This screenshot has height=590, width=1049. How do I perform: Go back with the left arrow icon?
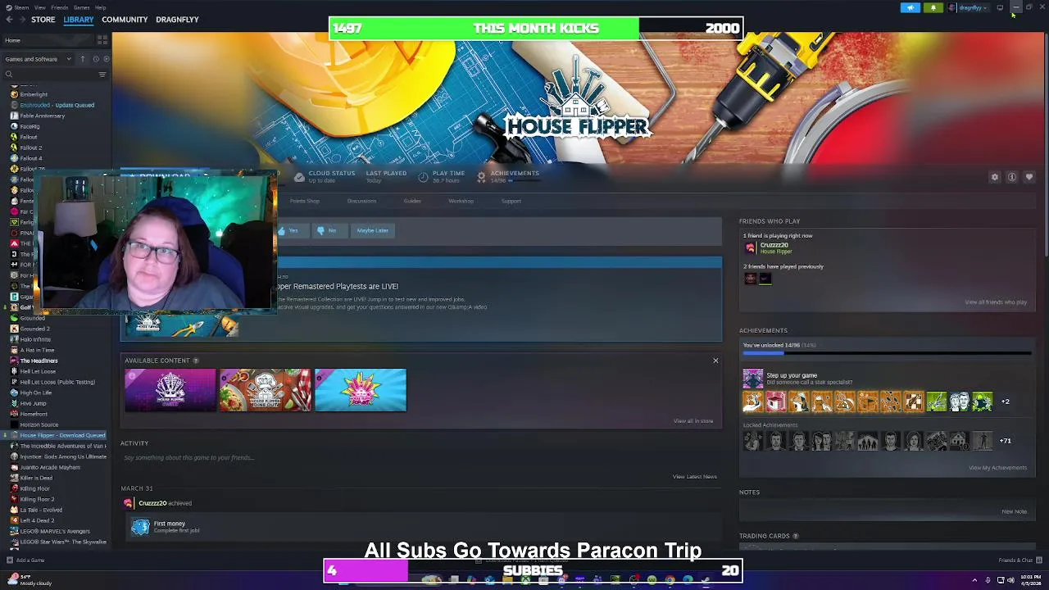pyautogui.click(x=8, y=19)
